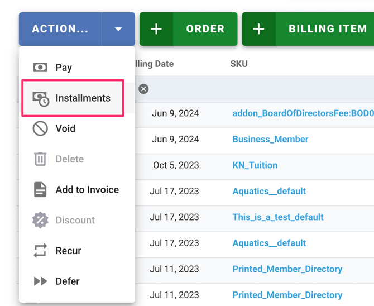Image resolution: width=374 pixels, height=306 pixels.
Task: Click the Pay cash icon
Action: 40,68
